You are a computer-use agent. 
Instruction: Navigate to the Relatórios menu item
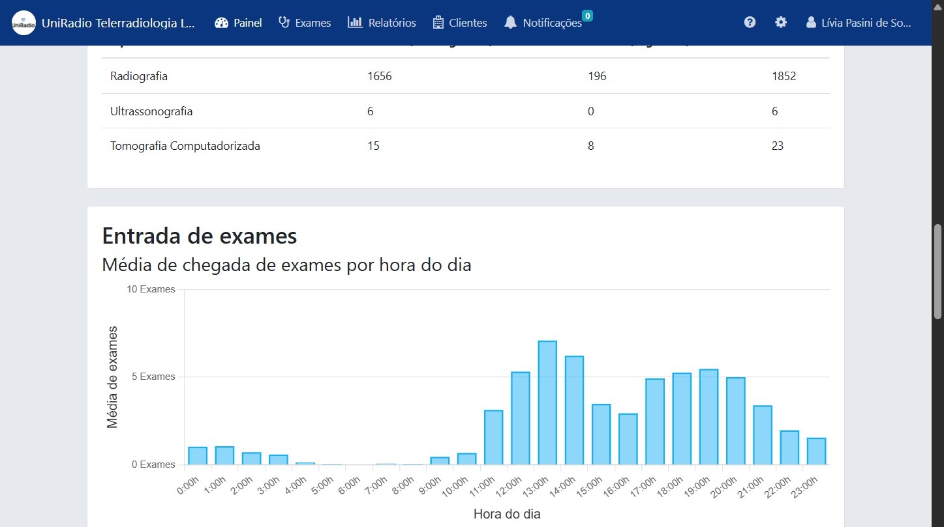pos(382,22)
